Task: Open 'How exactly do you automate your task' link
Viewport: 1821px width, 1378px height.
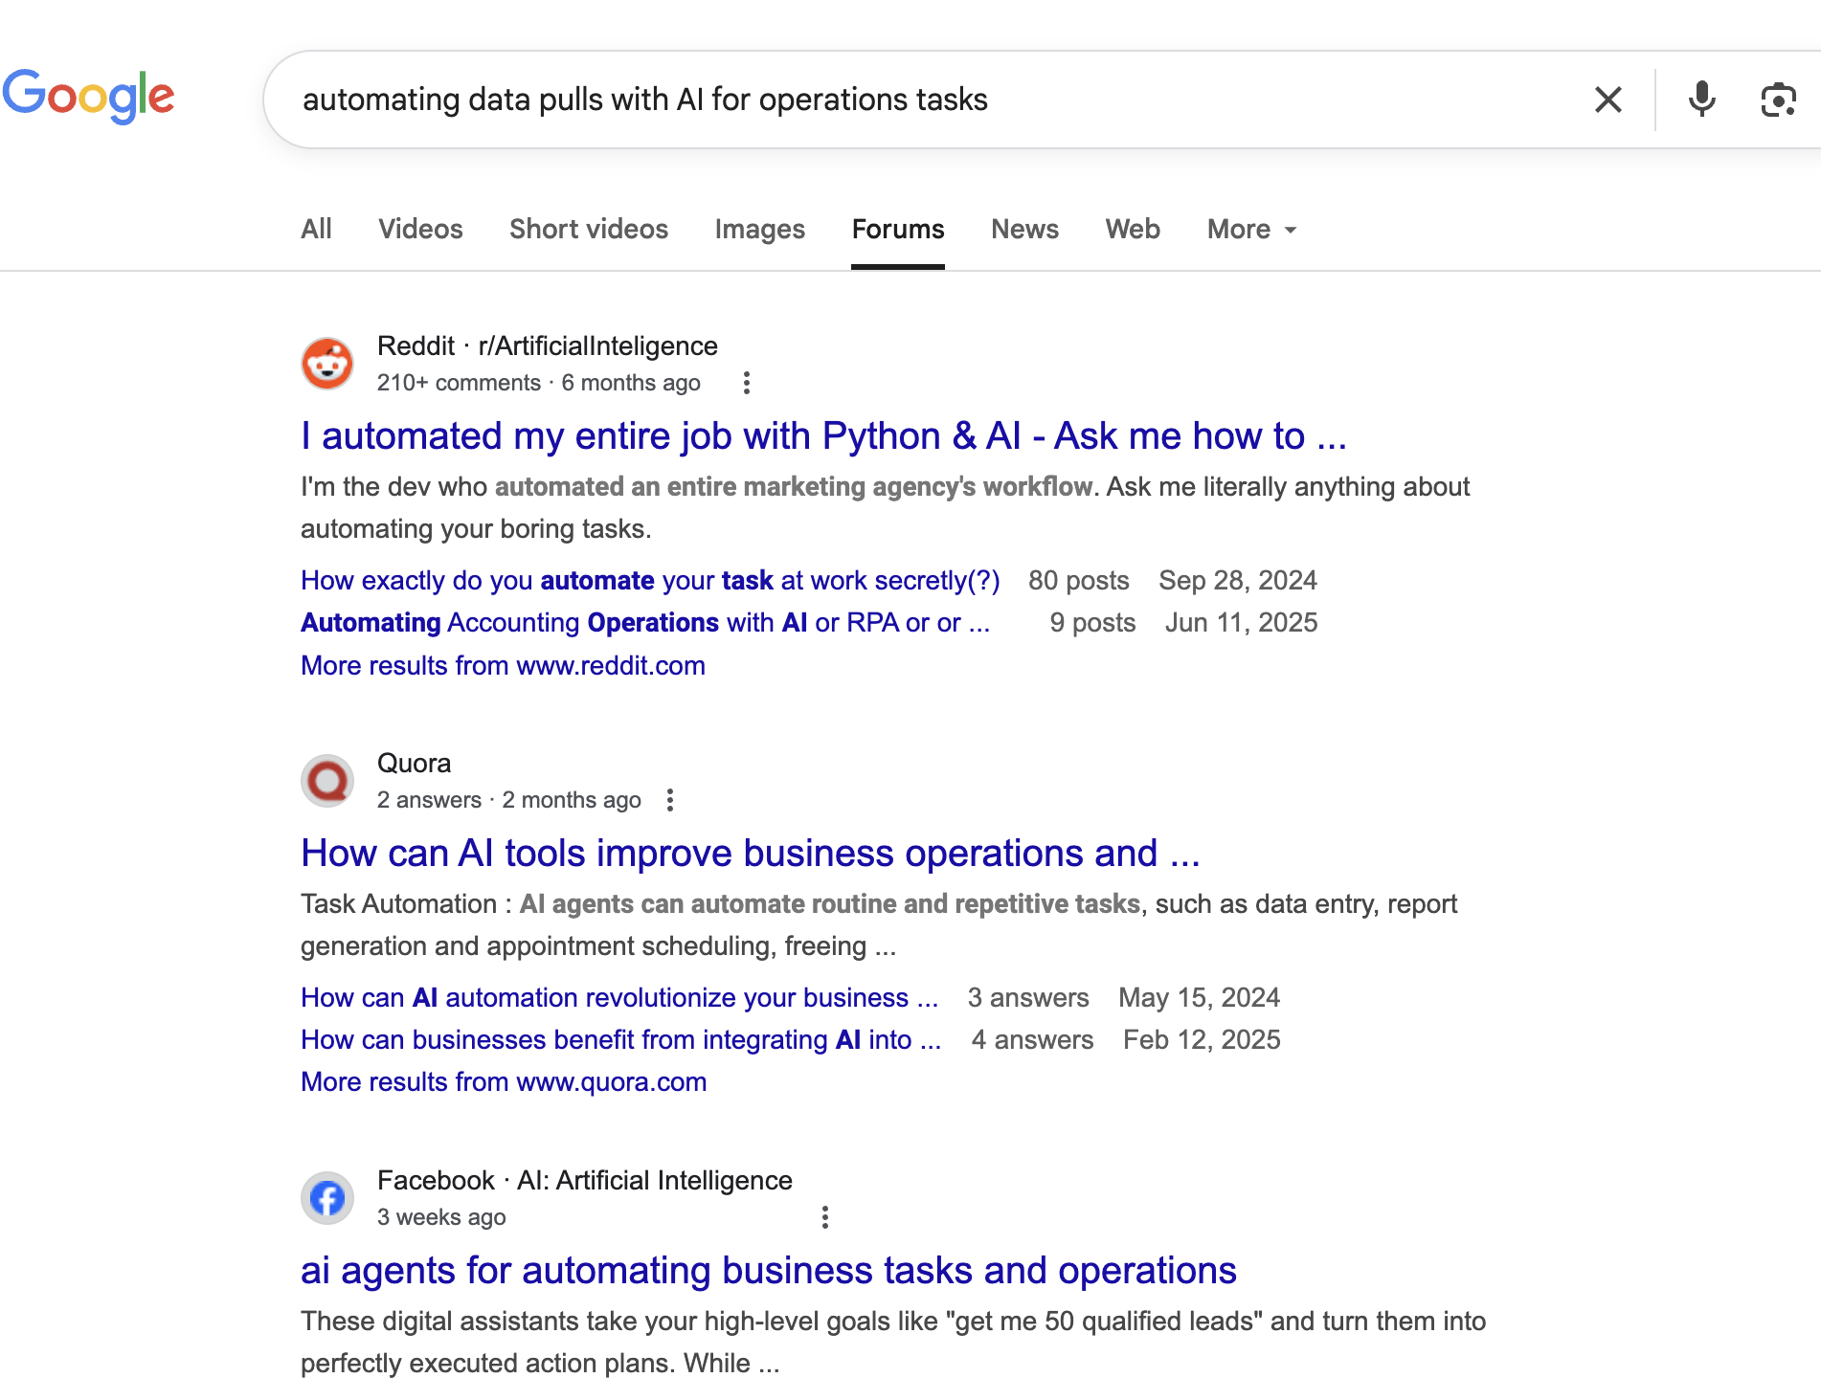Action: coord(650,581)
